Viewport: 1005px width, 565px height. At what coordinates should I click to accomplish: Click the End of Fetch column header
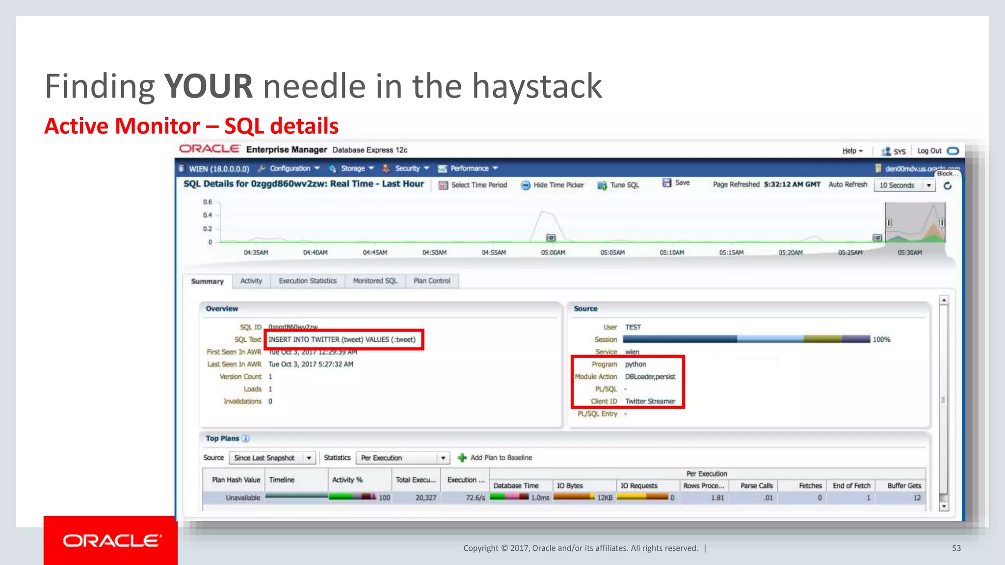pos(851,486)
